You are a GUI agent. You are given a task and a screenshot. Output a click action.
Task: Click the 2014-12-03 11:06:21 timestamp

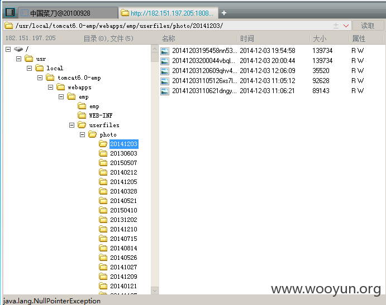click(267, 91)
